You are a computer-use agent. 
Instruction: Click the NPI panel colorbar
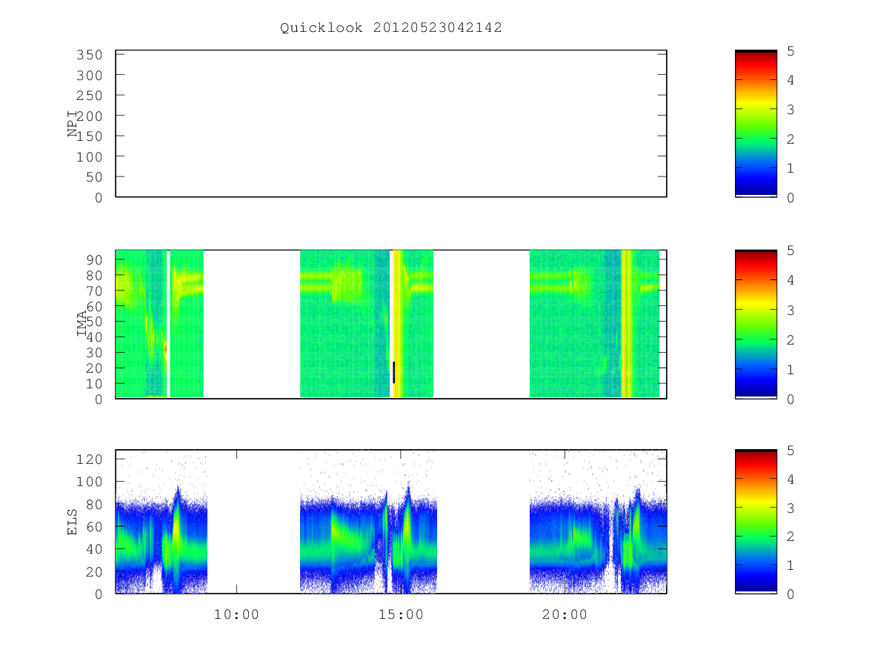756,124
